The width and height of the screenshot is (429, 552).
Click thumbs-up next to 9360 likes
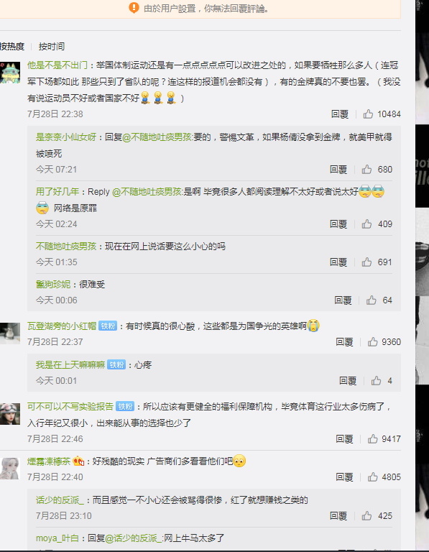pyautogui.click(x=373, y=341)
